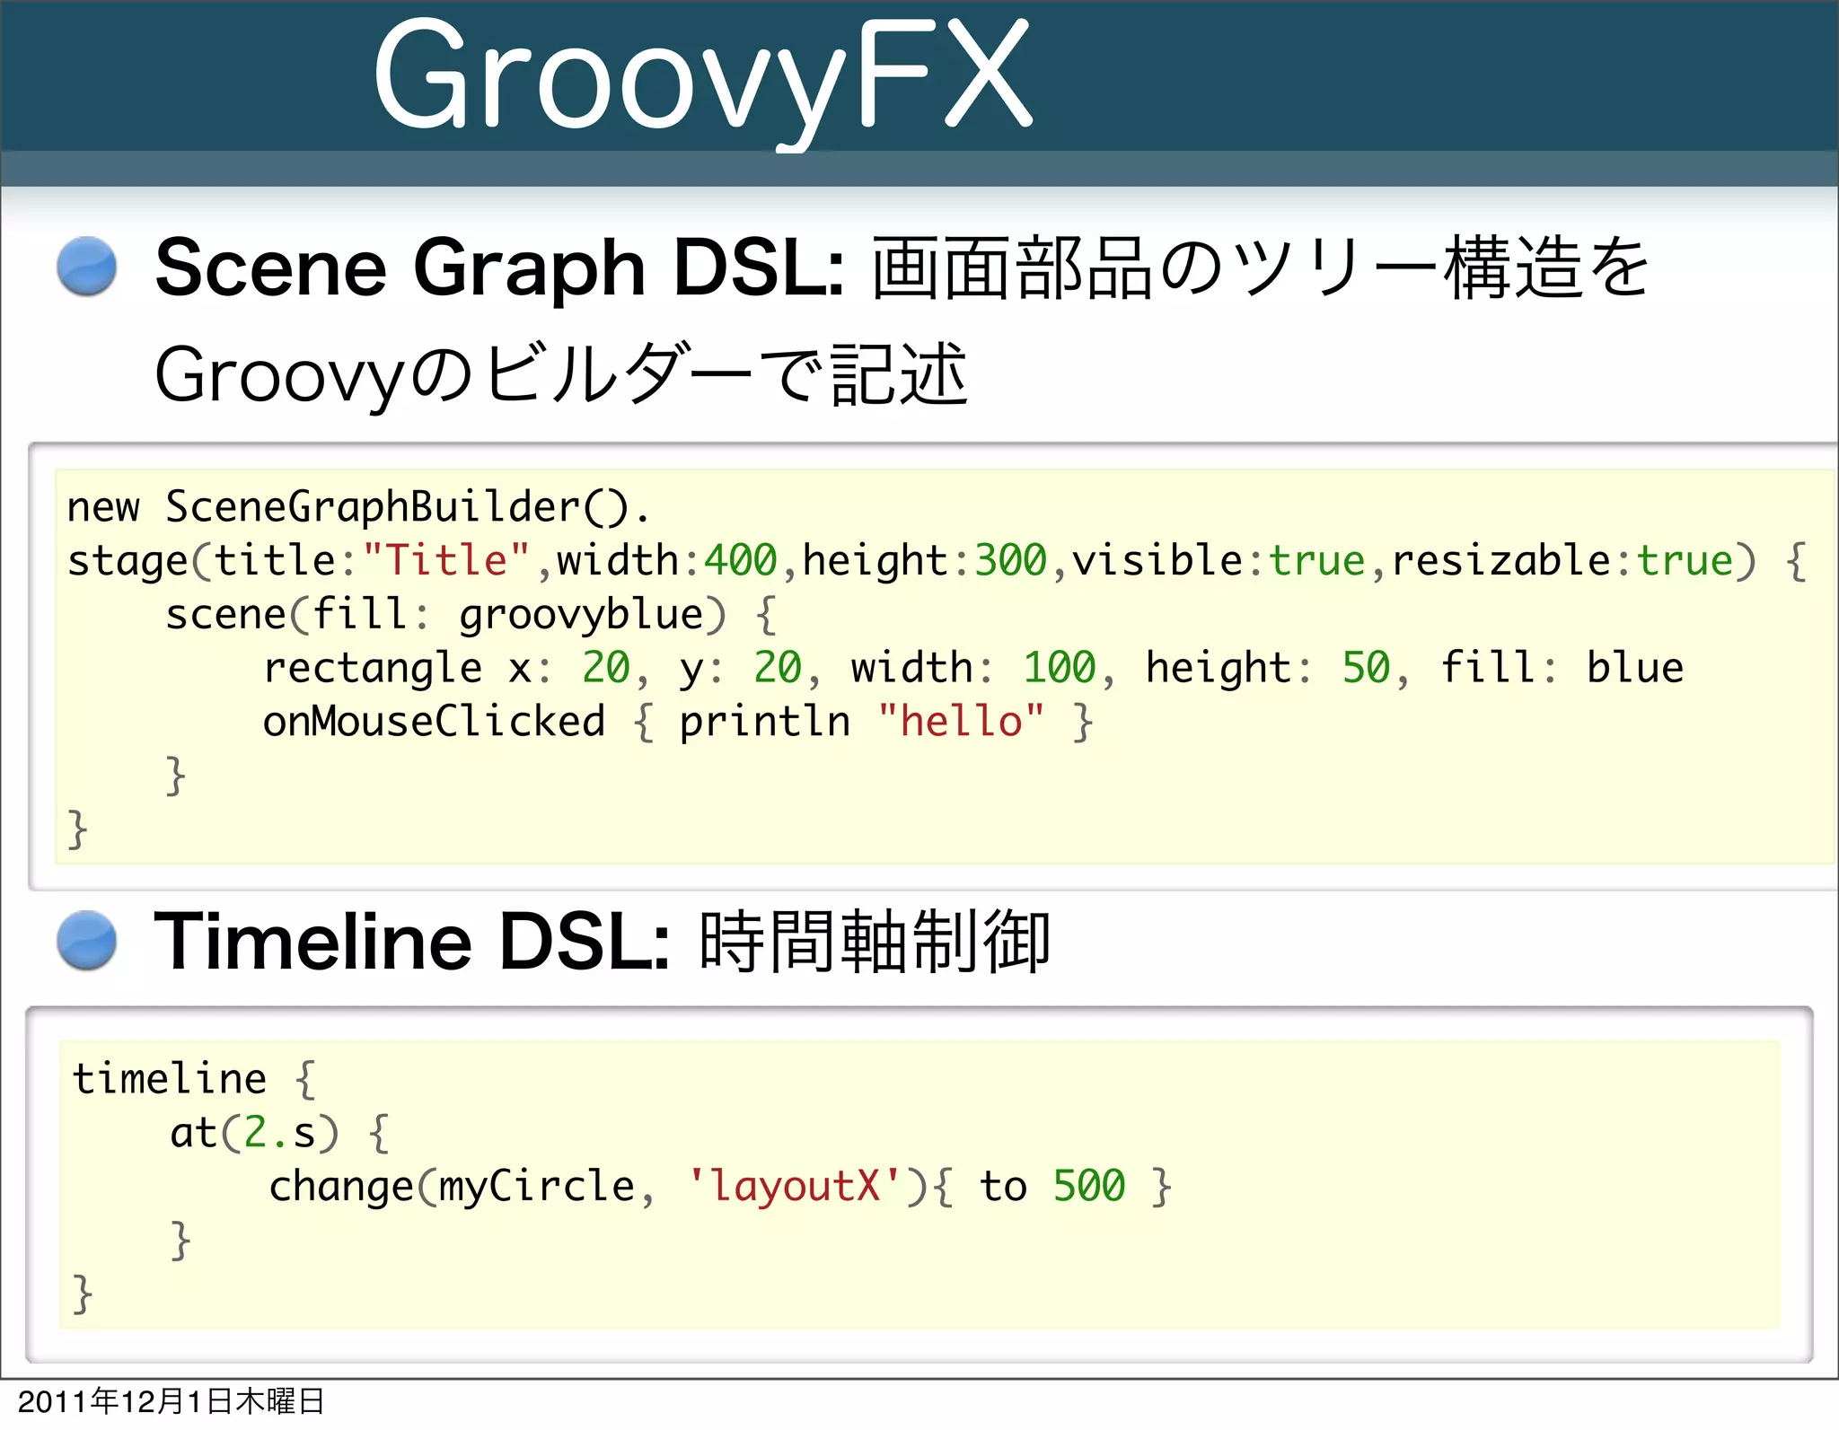Click the "hello" string literal

(961, 723)
